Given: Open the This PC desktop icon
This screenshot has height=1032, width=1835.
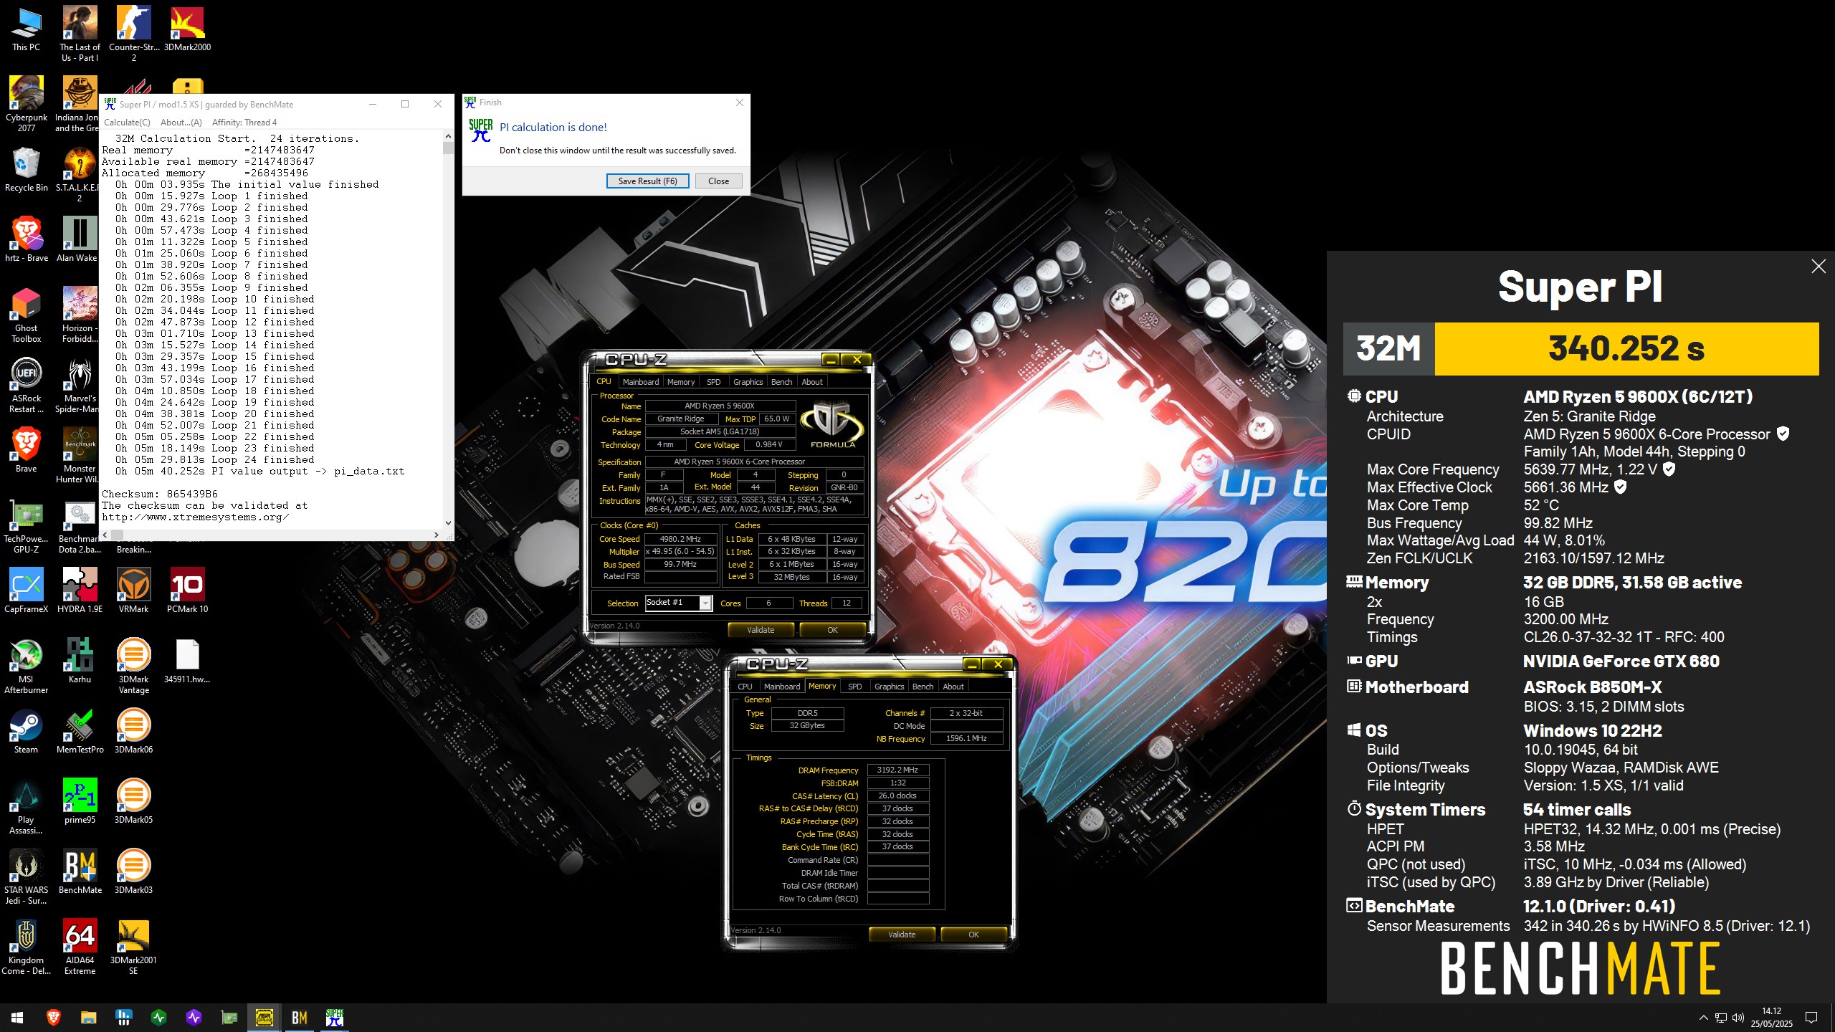Looking at the screenshot, I should [x=26, y=29].
